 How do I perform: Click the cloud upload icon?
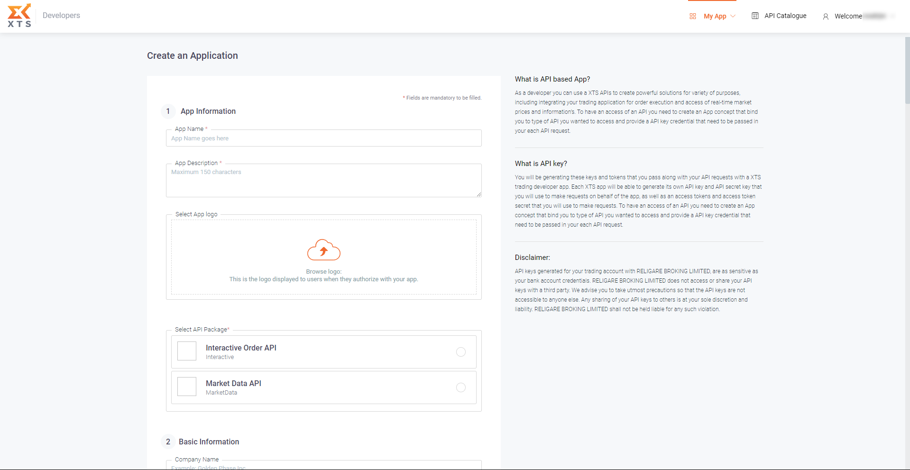pyautogui.click(x=324, y=250)
